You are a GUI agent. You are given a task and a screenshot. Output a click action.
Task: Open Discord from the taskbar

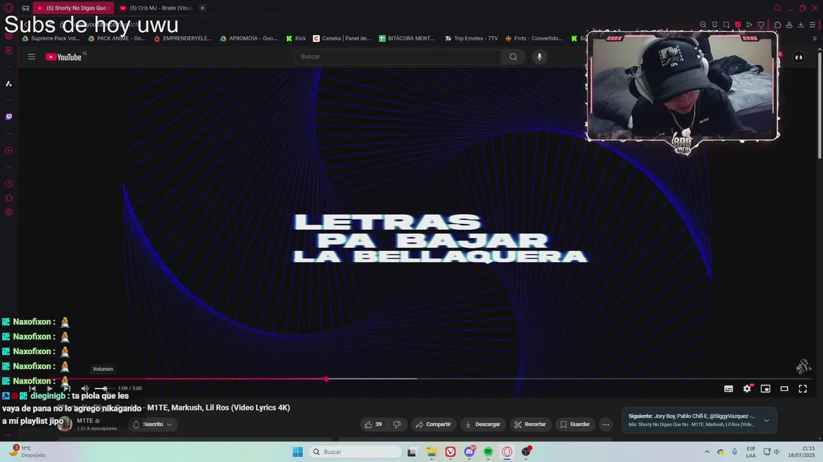(469, 452)
